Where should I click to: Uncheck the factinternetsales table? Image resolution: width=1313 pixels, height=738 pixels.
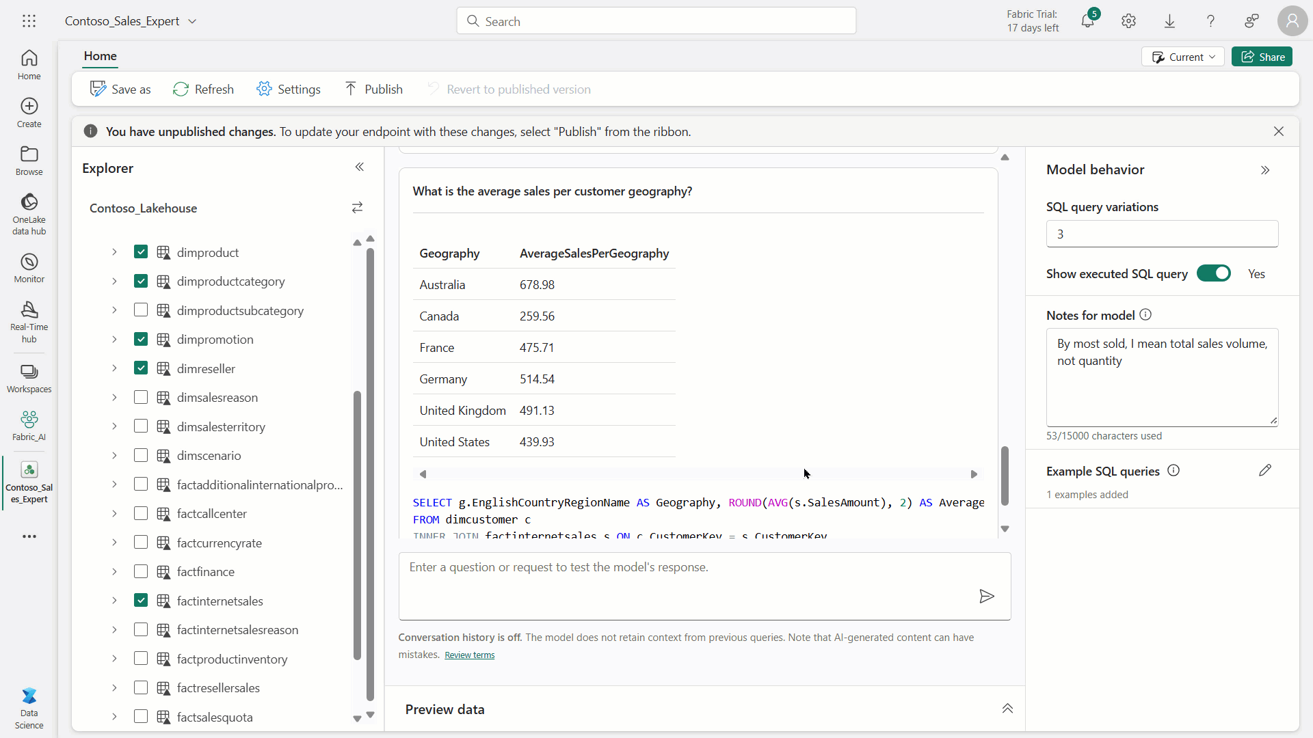point(141,600)
